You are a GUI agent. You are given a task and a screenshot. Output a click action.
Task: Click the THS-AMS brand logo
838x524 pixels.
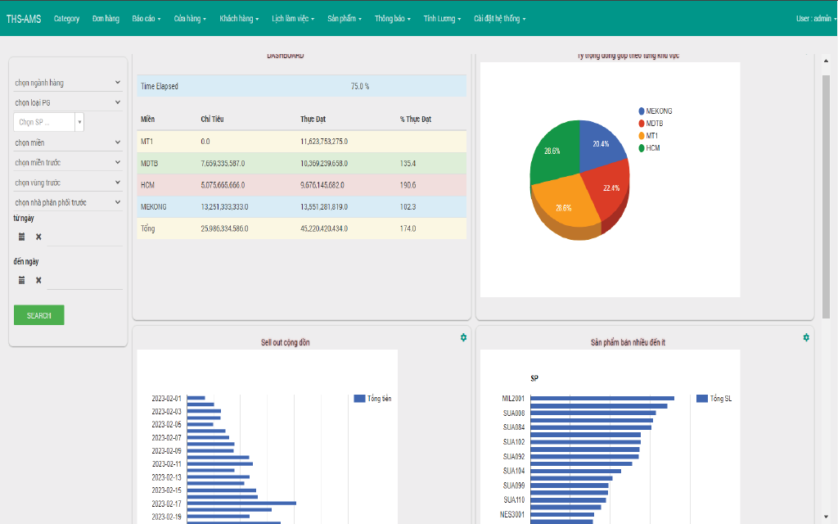click(x=24, y=18)
